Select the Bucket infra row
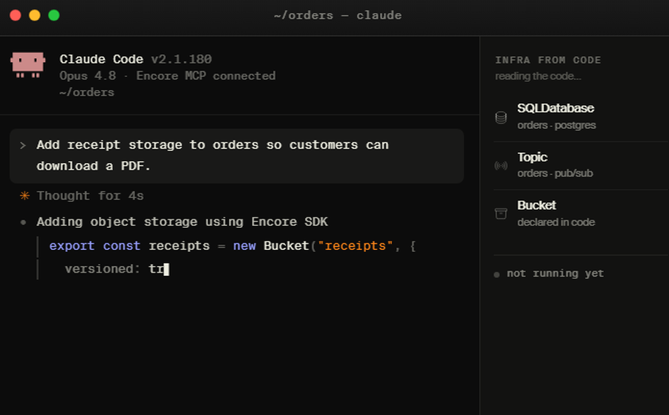669x415 pixels. coord(581,213)
